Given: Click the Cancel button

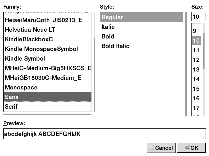Looking at the screenshot, I should (161, 148).
